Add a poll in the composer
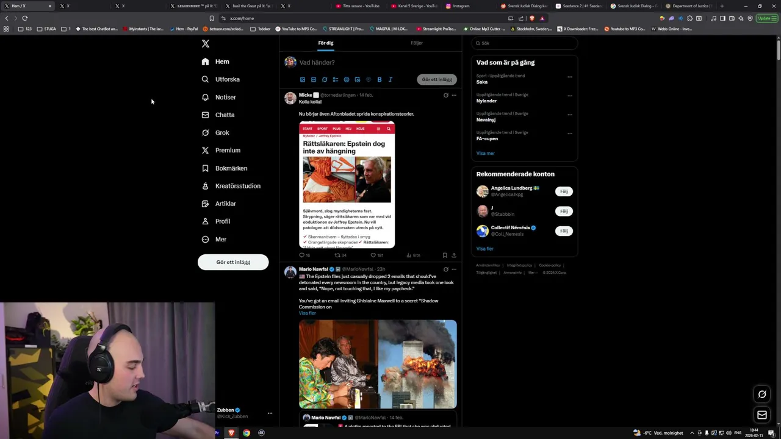 pos(335,79)
